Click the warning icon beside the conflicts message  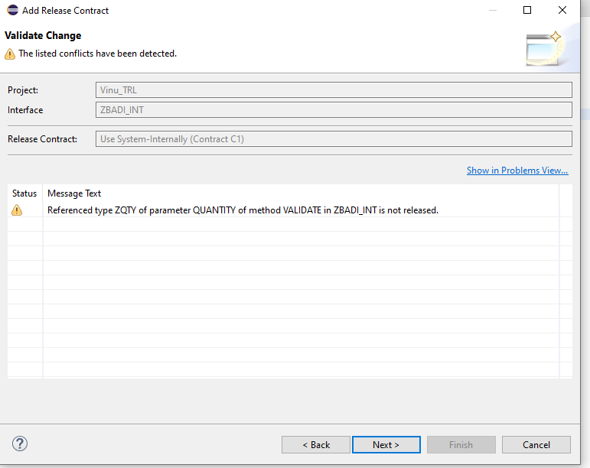pos(10,54)
